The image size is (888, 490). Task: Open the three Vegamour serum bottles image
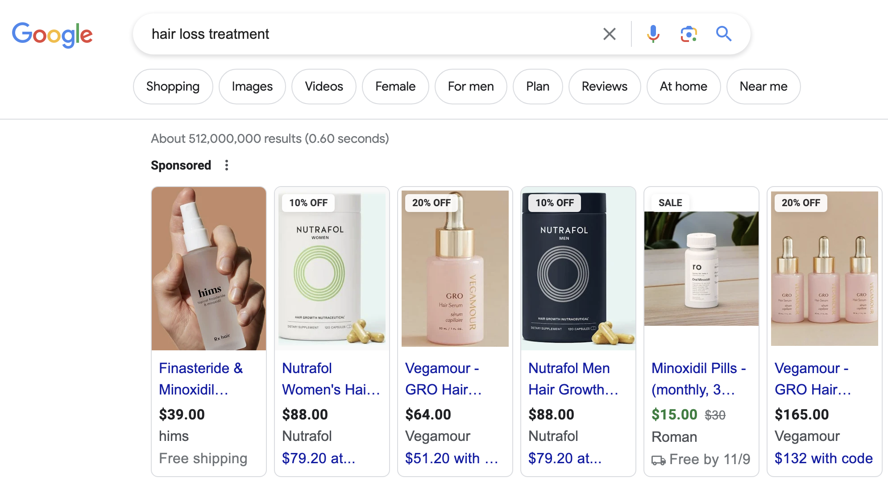[x=825, y=269]
